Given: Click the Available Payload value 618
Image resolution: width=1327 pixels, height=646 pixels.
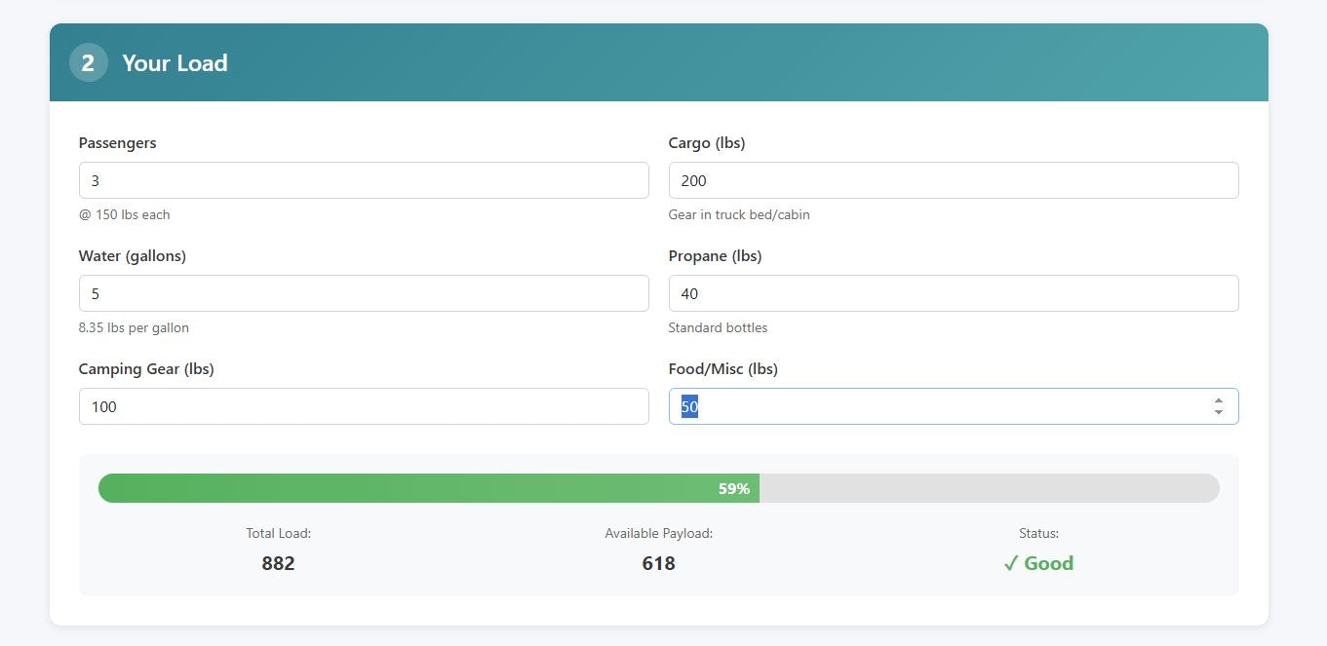Looking at the screenshot, I should point(658,563).
